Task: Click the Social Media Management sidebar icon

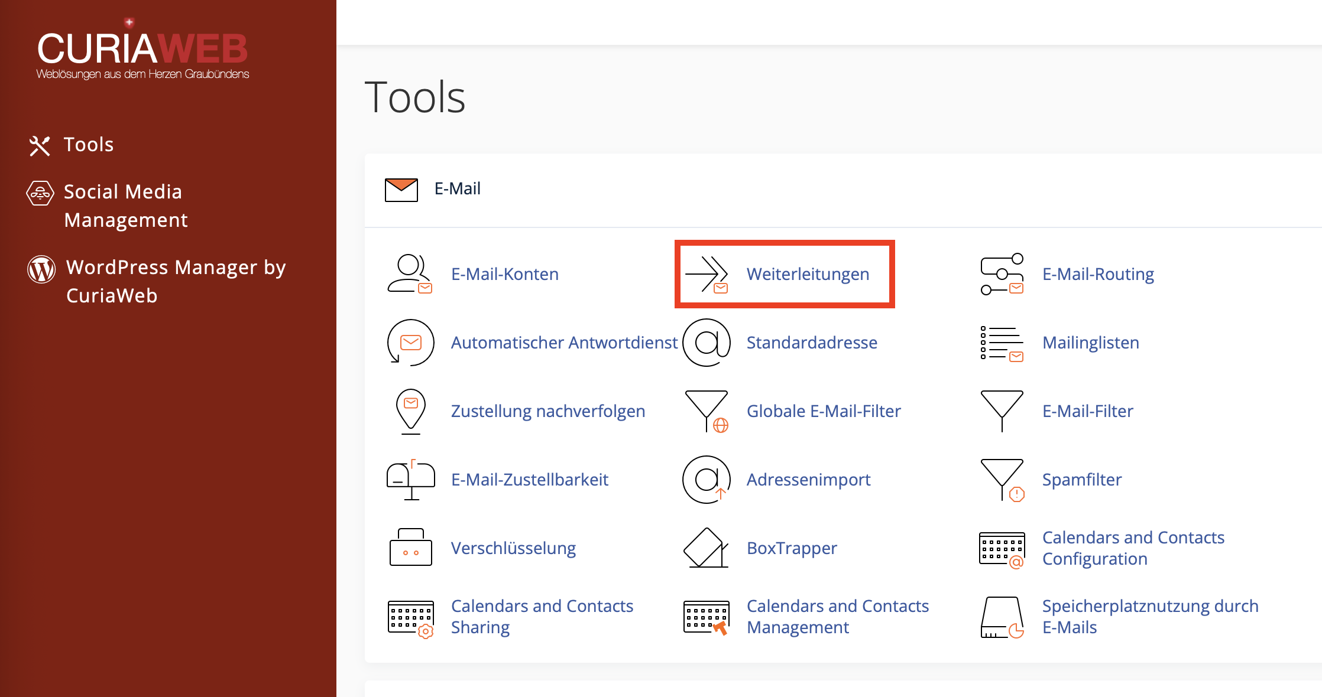Action: (x=40, y=193)
